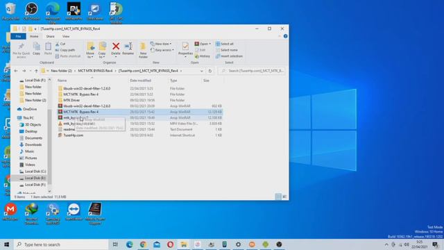
Task: Open Opera browser from the taskbar
Action: pyautogui.click(x=170, y=244)
